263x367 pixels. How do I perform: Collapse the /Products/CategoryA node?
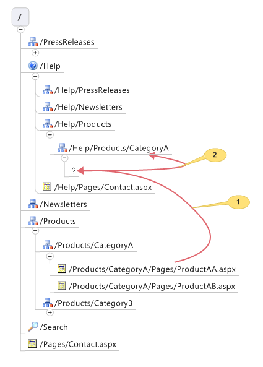[50, 256]
